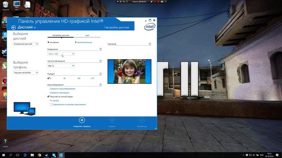
Task: Expand the Дополнительные section
Action: click(x=84, y=43)
